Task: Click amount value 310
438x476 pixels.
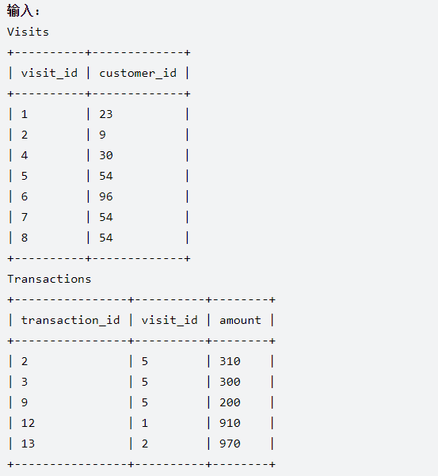Action: pyautogui.click(x=230, y=361)
